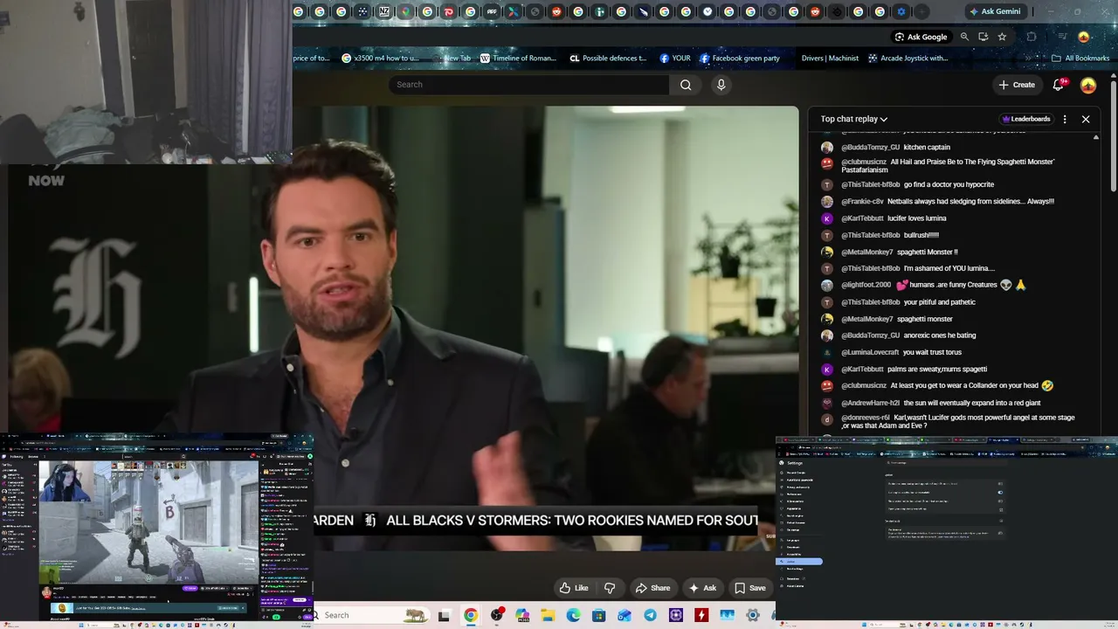
Task: Open YouTube account avatar menu
Action: tap(1088, 85)
